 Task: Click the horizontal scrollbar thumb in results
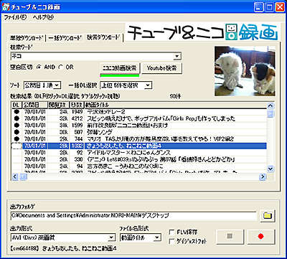coord(23,176)
